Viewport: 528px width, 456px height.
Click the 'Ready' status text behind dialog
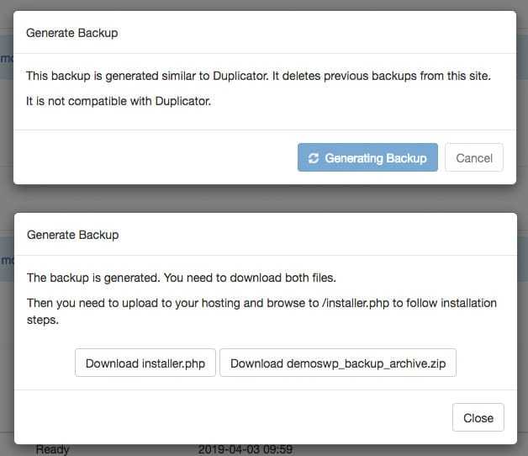52,449
